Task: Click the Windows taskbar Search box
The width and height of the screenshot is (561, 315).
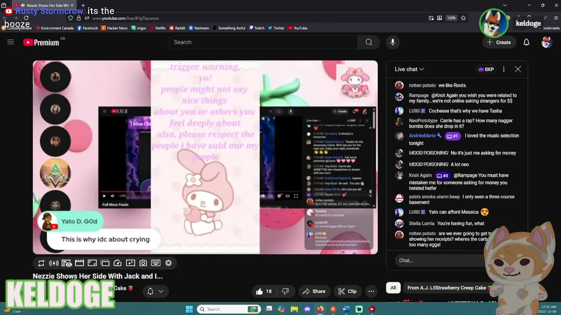Action: (228, 309)
